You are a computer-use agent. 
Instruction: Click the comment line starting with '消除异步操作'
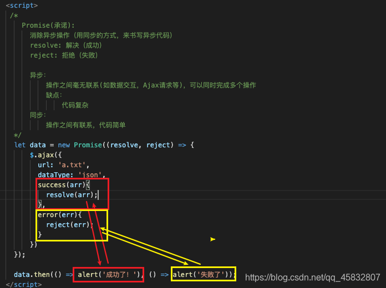click(101, 35)
